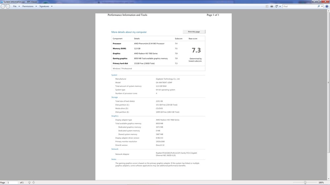The height and width of the screenshot is (185, 330).
Task: Click the Page 1 of 1 header text
Action: (x=213, y=15)
